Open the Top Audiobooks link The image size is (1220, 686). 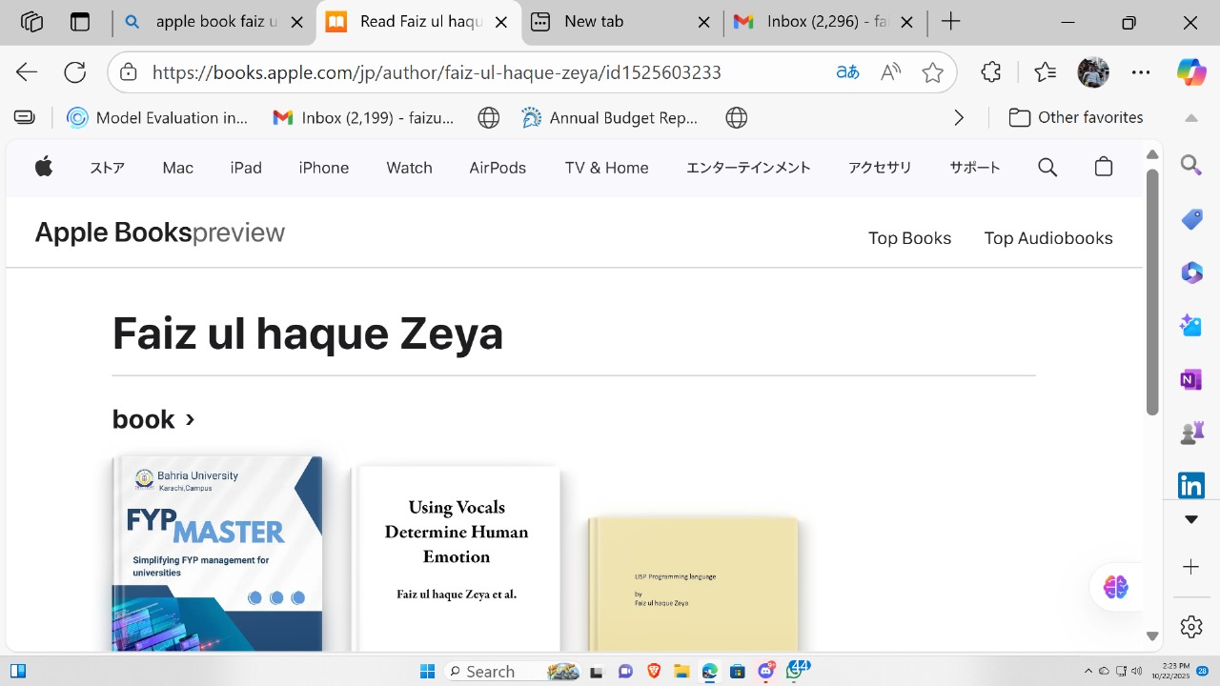pos(1047,238)
